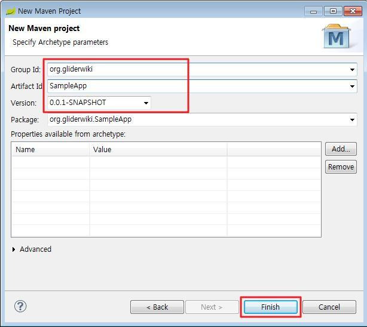
Task: Open the Package dropdown arrow
Action: (352, 120)
